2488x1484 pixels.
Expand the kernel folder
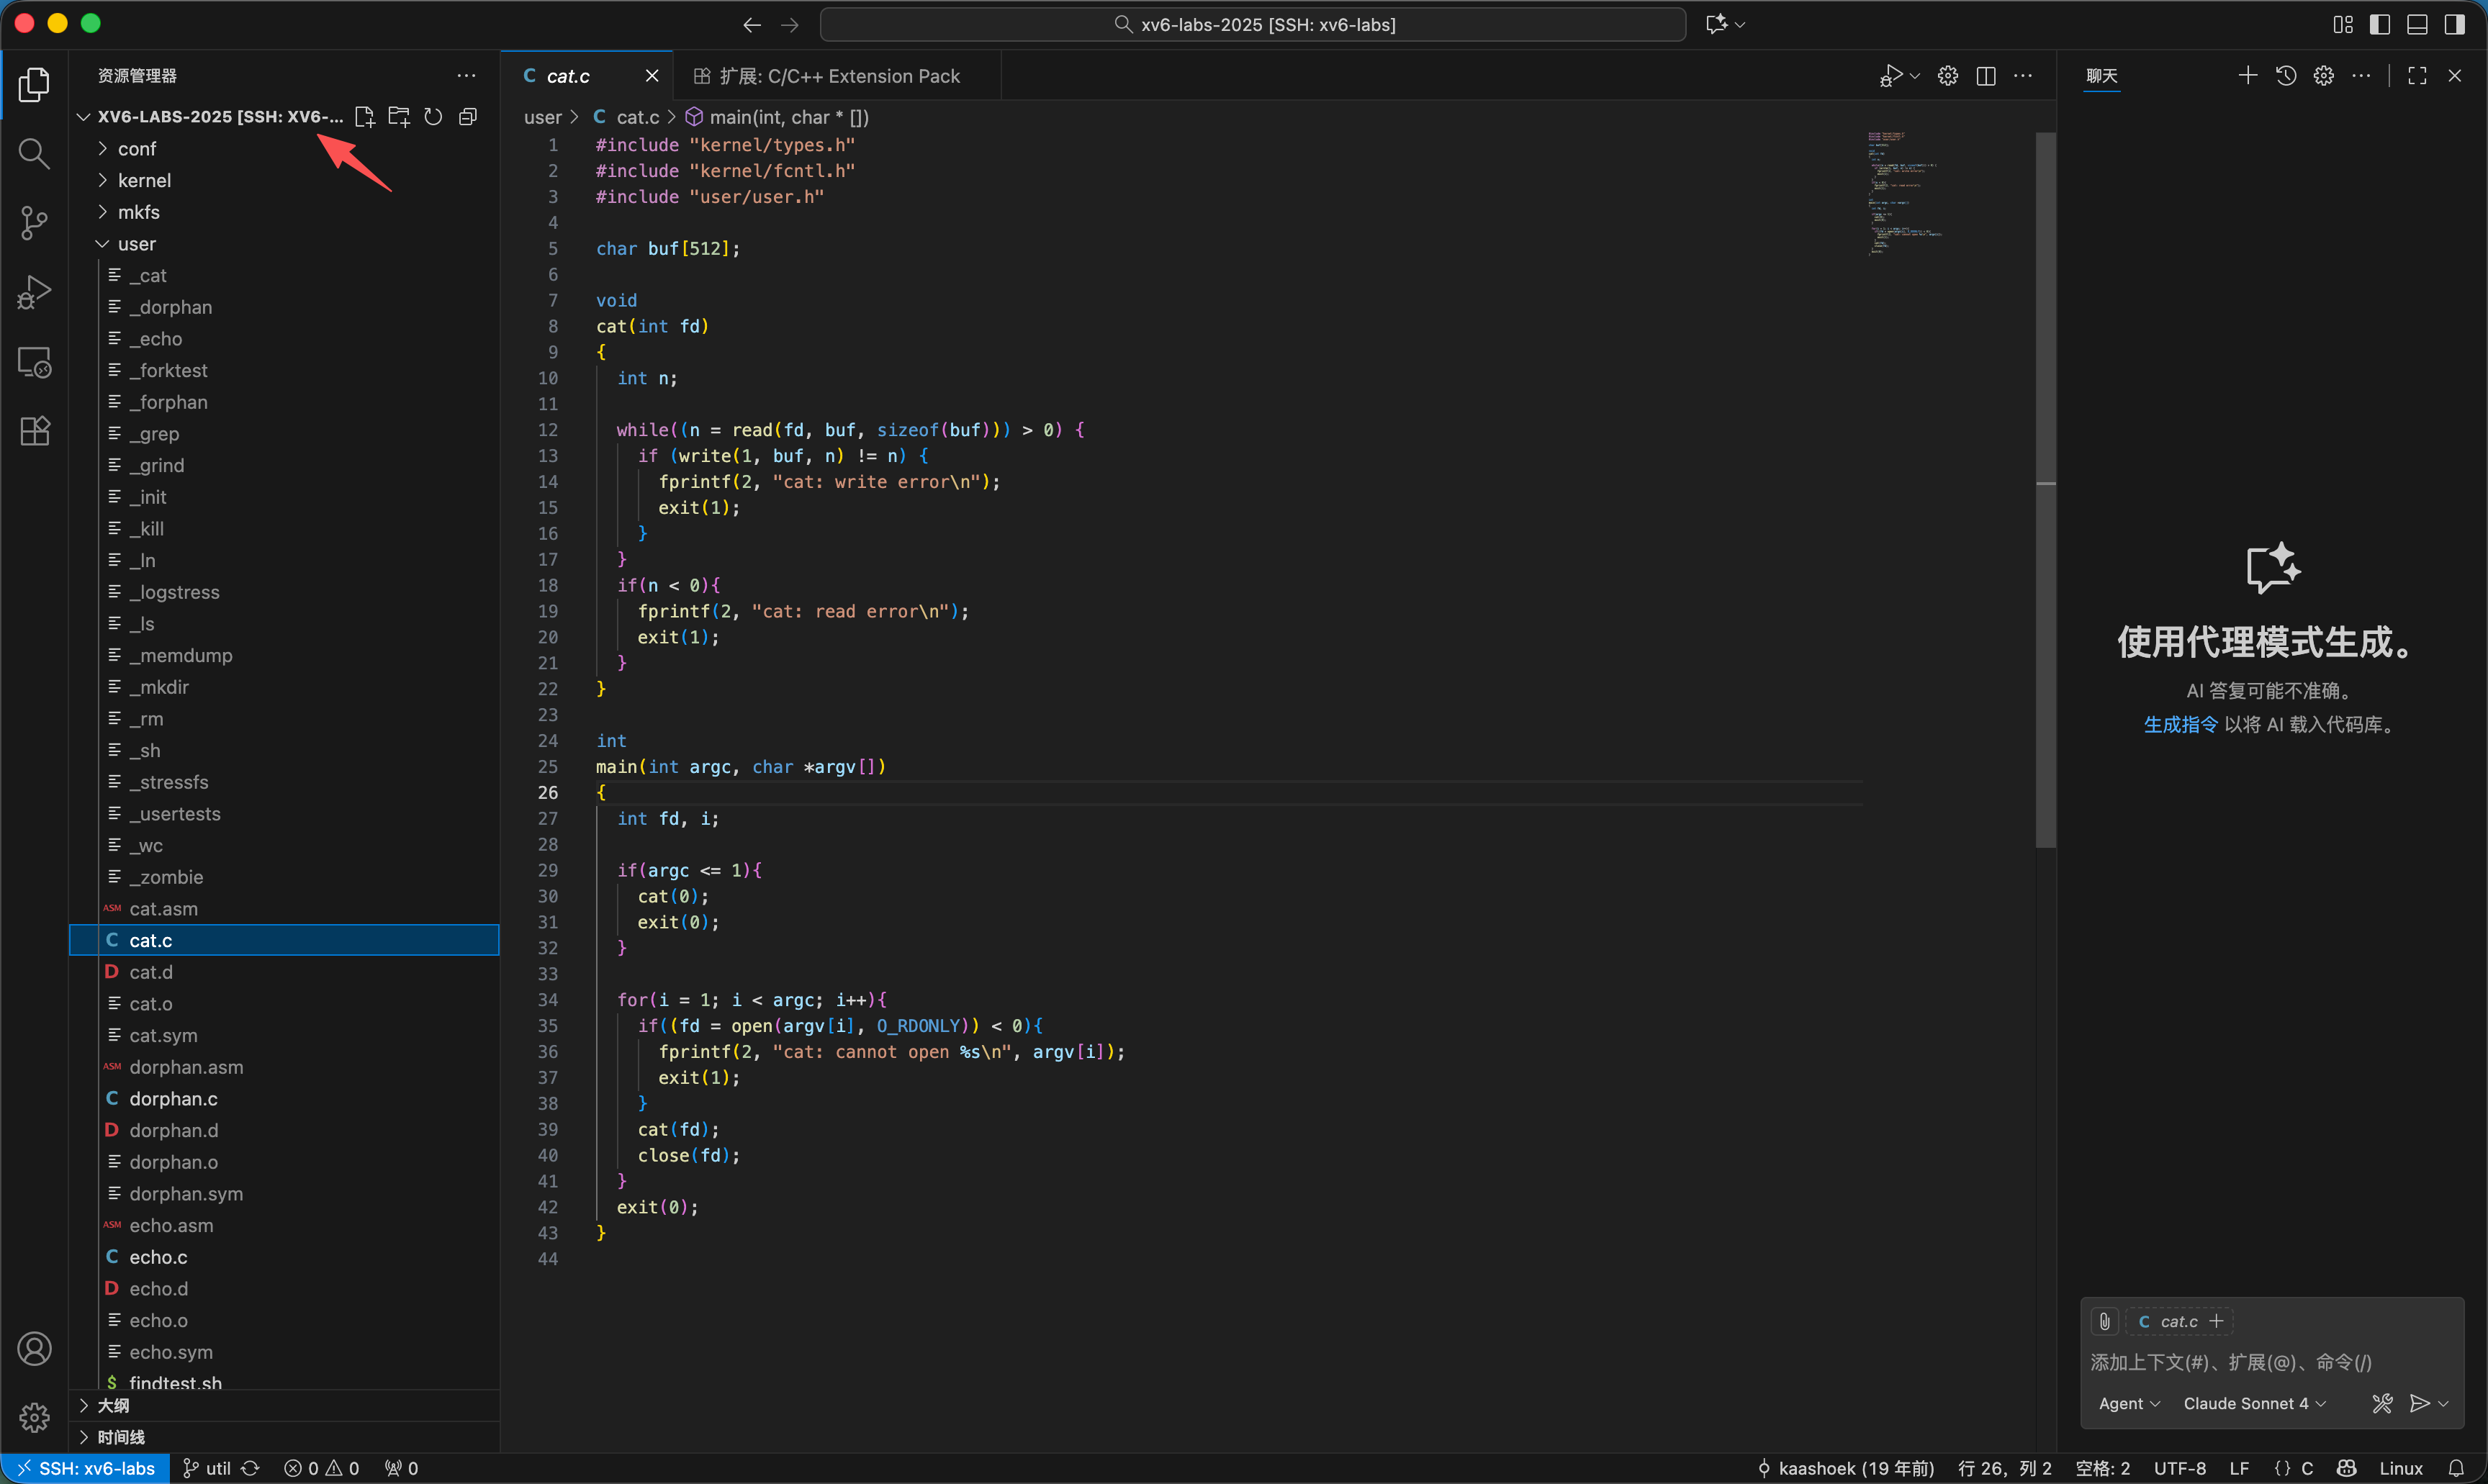144,180
